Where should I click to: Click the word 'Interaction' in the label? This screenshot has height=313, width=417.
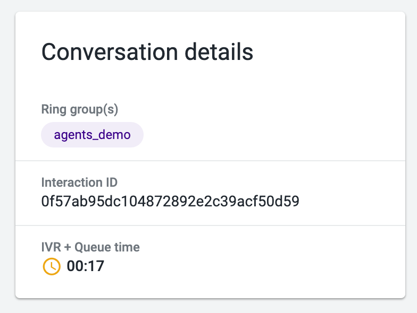click(x=72, y=182)
